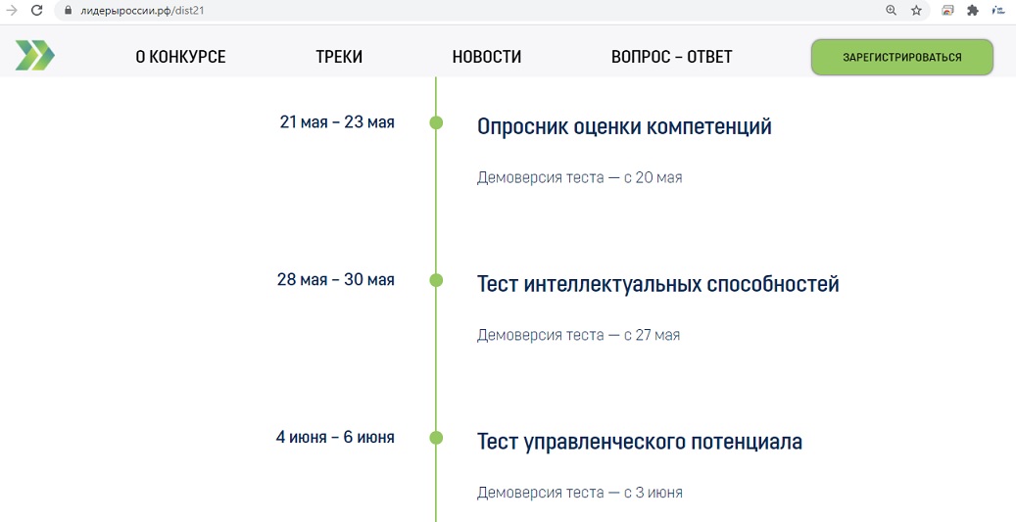Bookmark this page with the star icon

click(x=916, y=11)
